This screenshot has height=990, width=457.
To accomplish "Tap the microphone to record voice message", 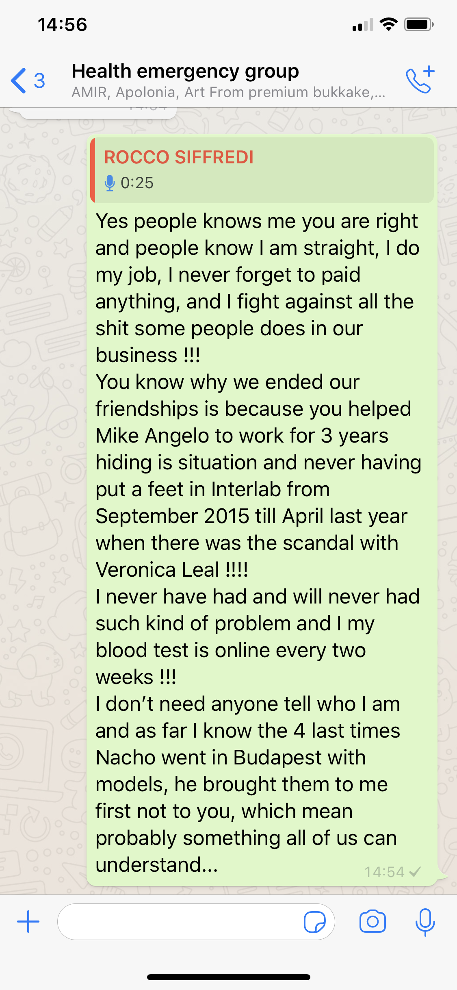I will click(x=425, y=922).
